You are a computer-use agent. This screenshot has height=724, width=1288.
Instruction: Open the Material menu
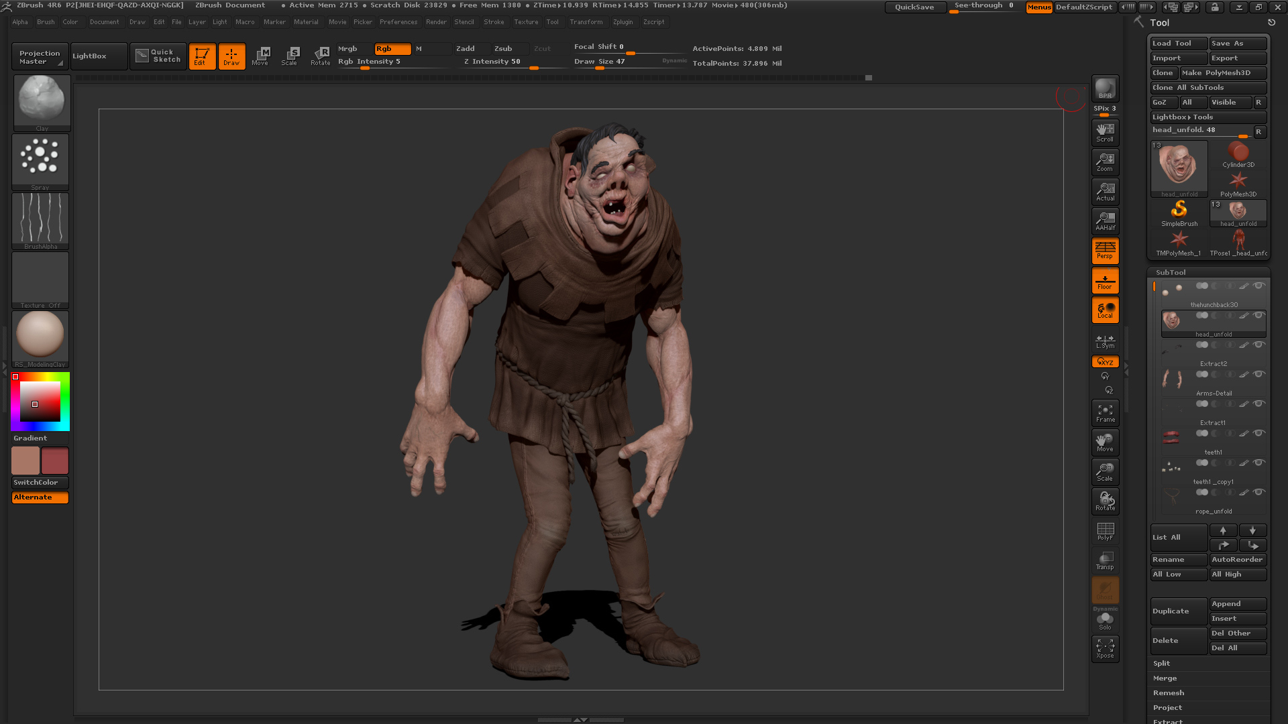pyautogui.click(x=306, y=21)
